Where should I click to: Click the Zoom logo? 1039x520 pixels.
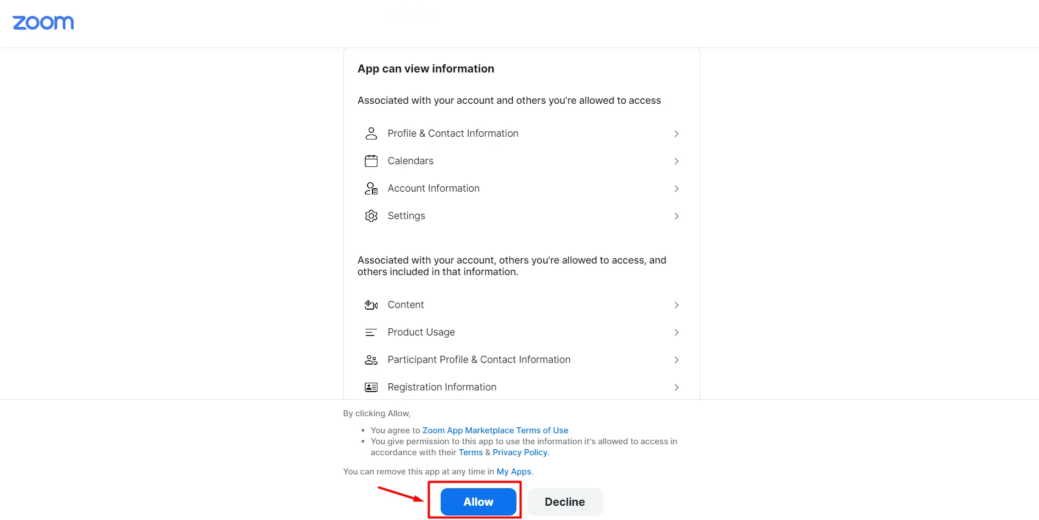(x=43, y=23)
